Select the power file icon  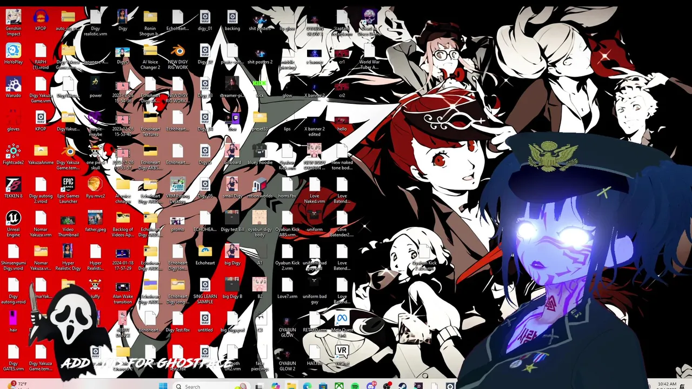point(95,88)
